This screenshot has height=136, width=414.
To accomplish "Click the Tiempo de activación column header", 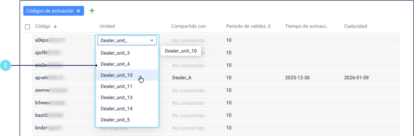I will [307, 26].
